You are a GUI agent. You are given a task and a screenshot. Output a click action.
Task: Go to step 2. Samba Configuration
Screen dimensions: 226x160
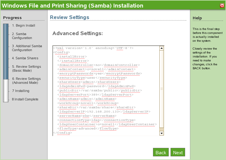tap(22, 36)
